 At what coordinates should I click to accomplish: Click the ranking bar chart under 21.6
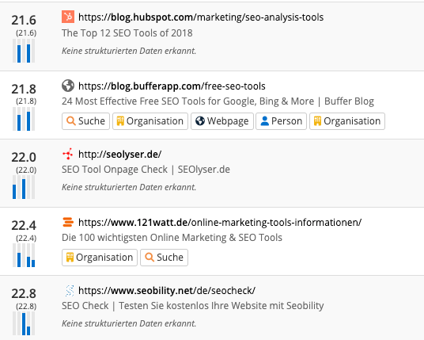tap(24, 51)
